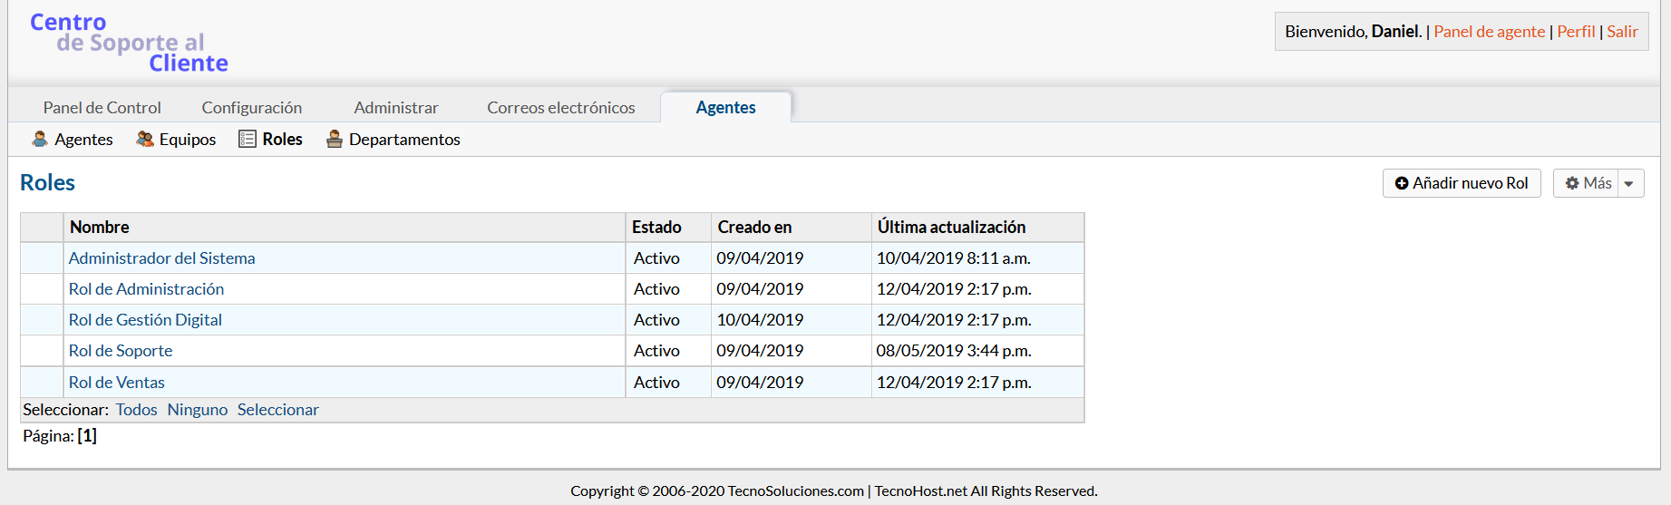The height and width of the screenshot is (505, 1671).
Task: Open the Perfil link in header
Action: [x=1576, y=32]
